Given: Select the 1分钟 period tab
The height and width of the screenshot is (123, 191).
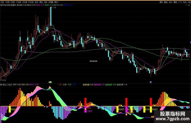Looking at the screenshot, I should [x=7, y=2].
